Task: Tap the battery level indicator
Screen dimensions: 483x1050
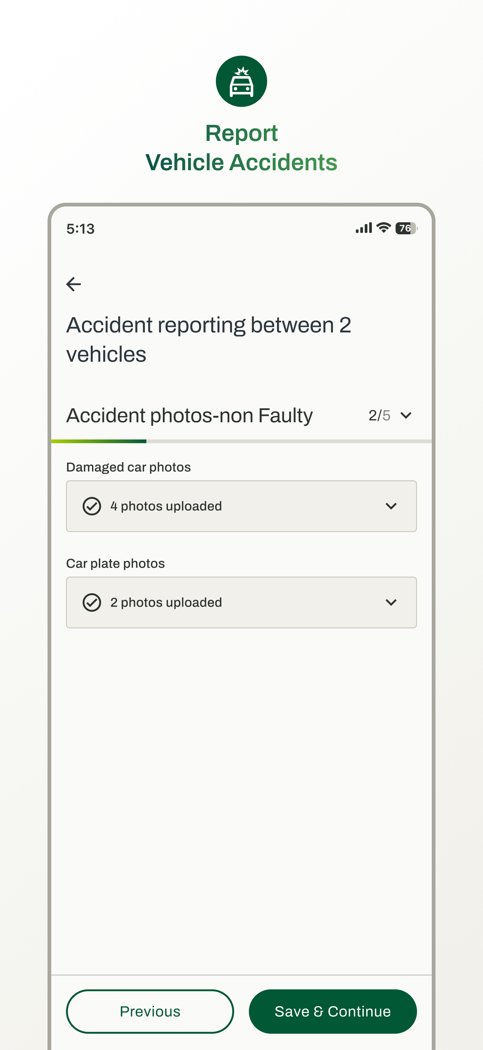Action: 406,228
